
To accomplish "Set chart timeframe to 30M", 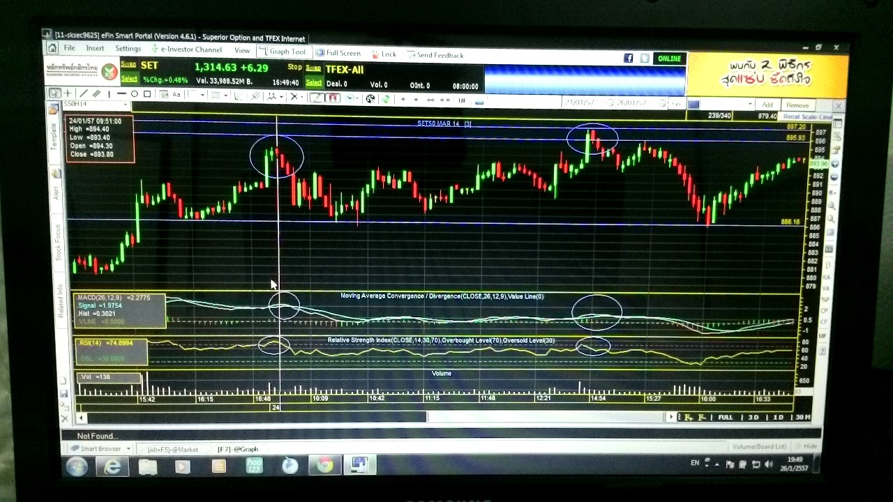I will click(x=802, y=417).
